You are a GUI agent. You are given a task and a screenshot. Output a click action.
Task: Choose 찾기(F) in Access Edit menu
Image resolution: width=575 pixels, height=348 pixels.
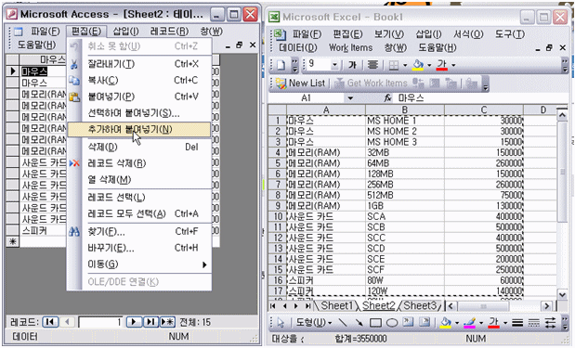coord(139,231)
